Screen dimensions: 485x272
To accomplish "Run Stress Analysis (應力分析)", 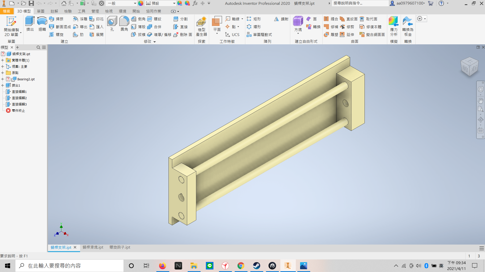I will point(394,26).
